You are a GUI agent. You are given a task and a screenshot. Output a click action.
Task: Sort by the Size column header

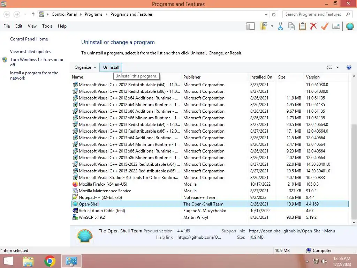pyautogui.click(x=282, y=77)
